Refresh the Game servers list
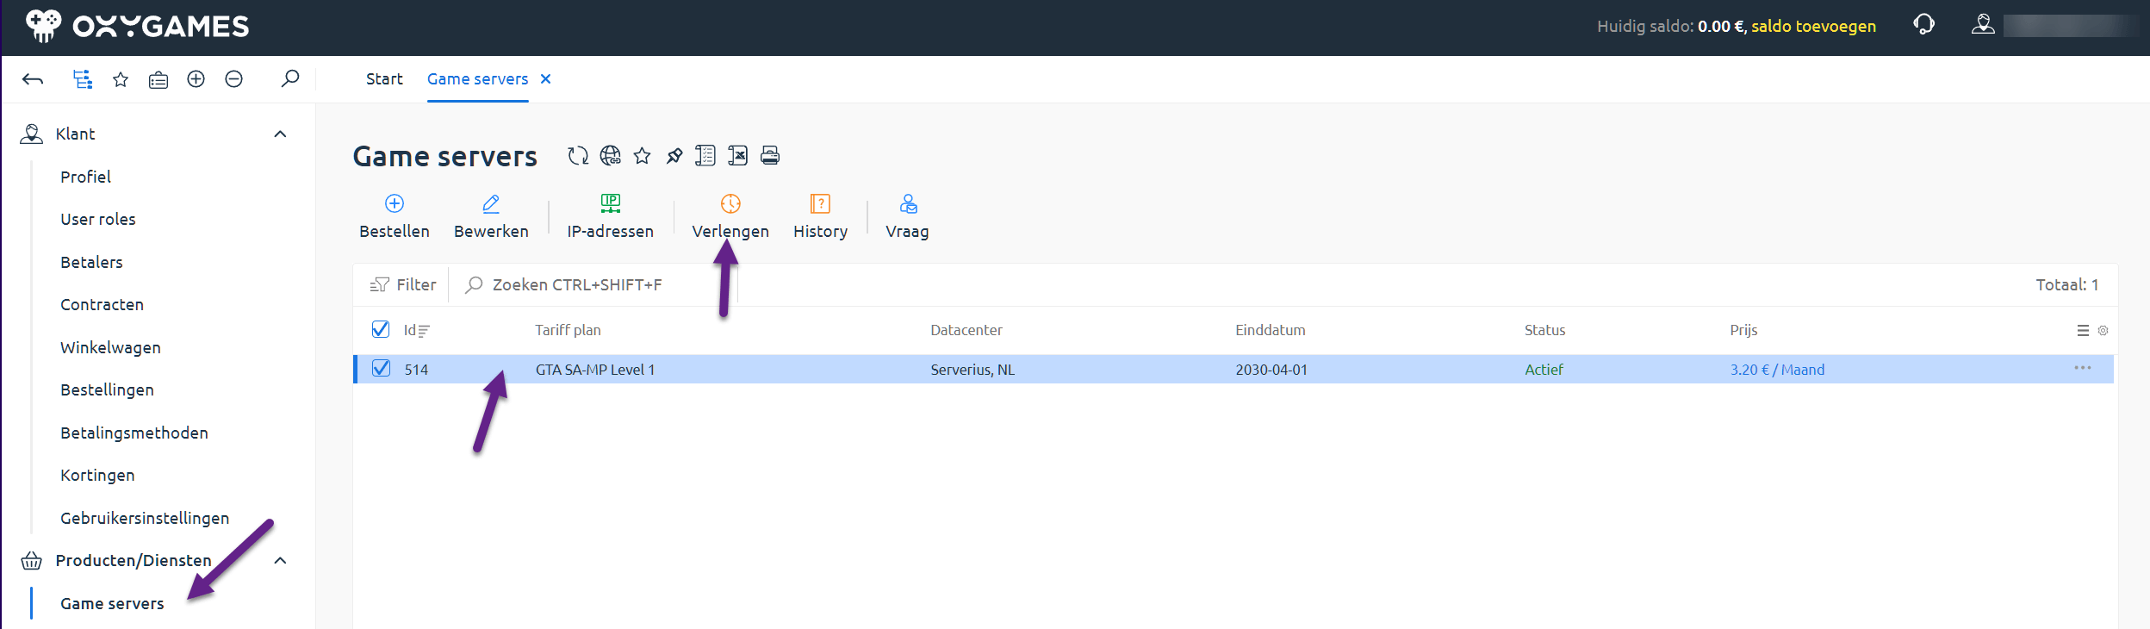This screenshot has width=2150, height=629. [577, 156]
